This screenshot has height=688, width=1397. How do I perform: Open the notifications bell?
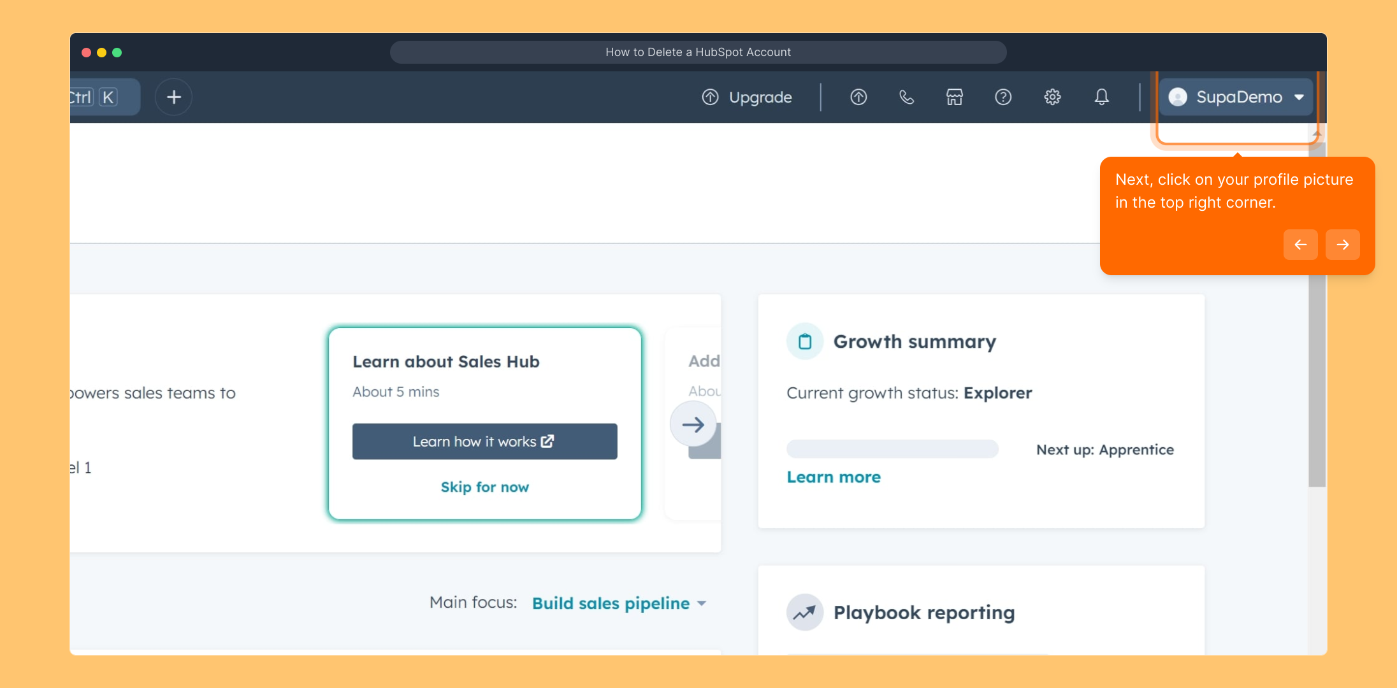click(1101, 97)
